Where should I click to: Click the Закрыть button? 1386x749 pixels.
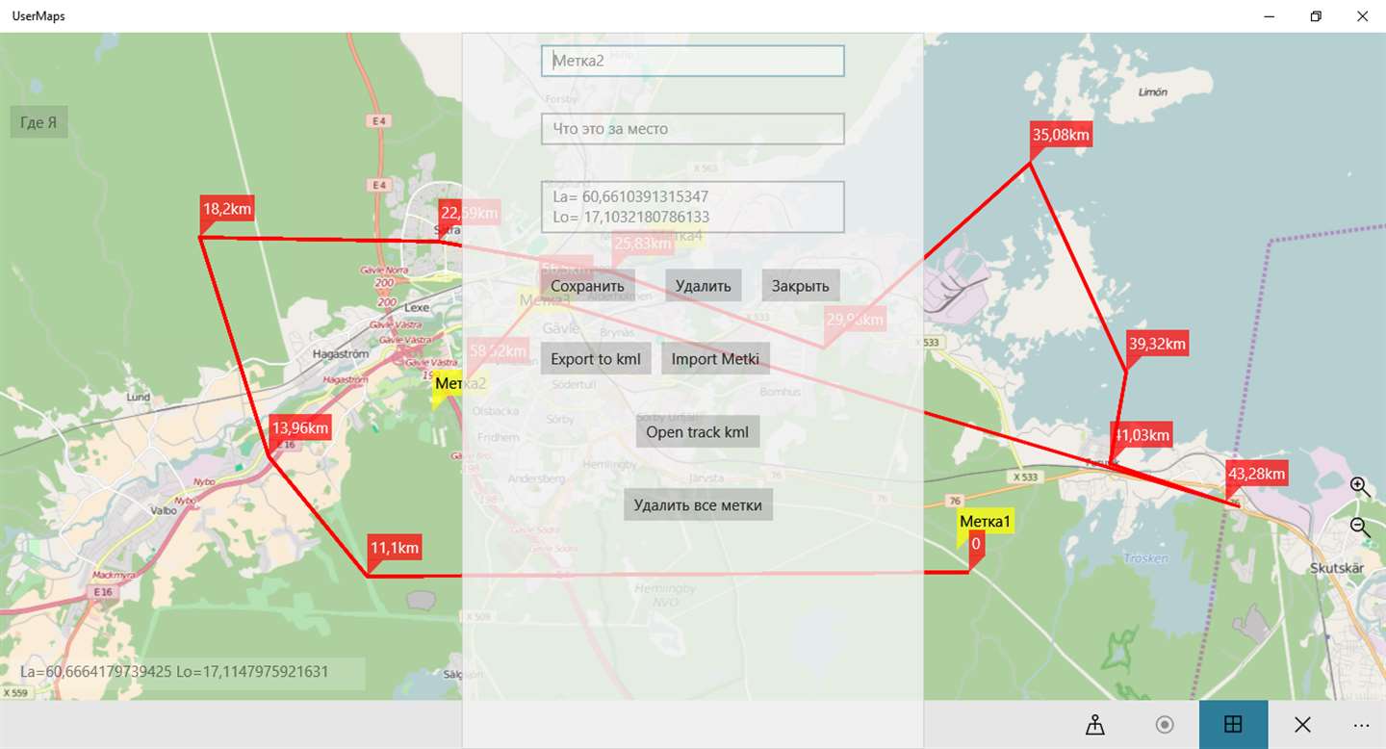(801, 285)
